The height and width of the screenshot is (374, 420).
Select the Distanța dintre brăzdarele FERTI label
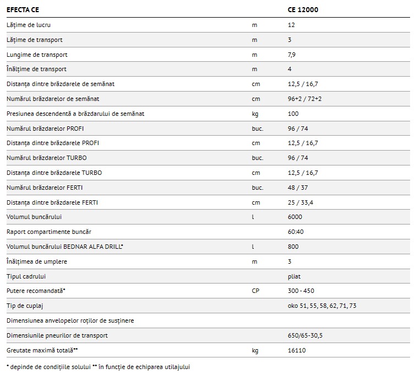click(x=52, y=202)
